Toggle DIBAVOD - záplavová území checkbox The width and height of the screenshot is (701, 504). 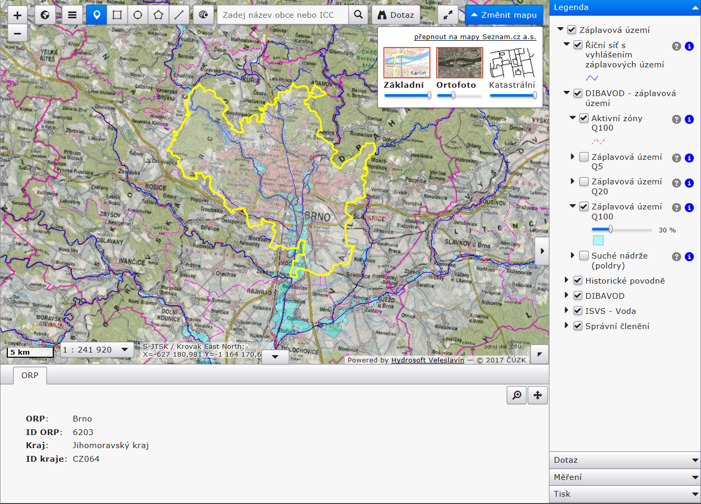pyautogui.click(x=578, y=93)
